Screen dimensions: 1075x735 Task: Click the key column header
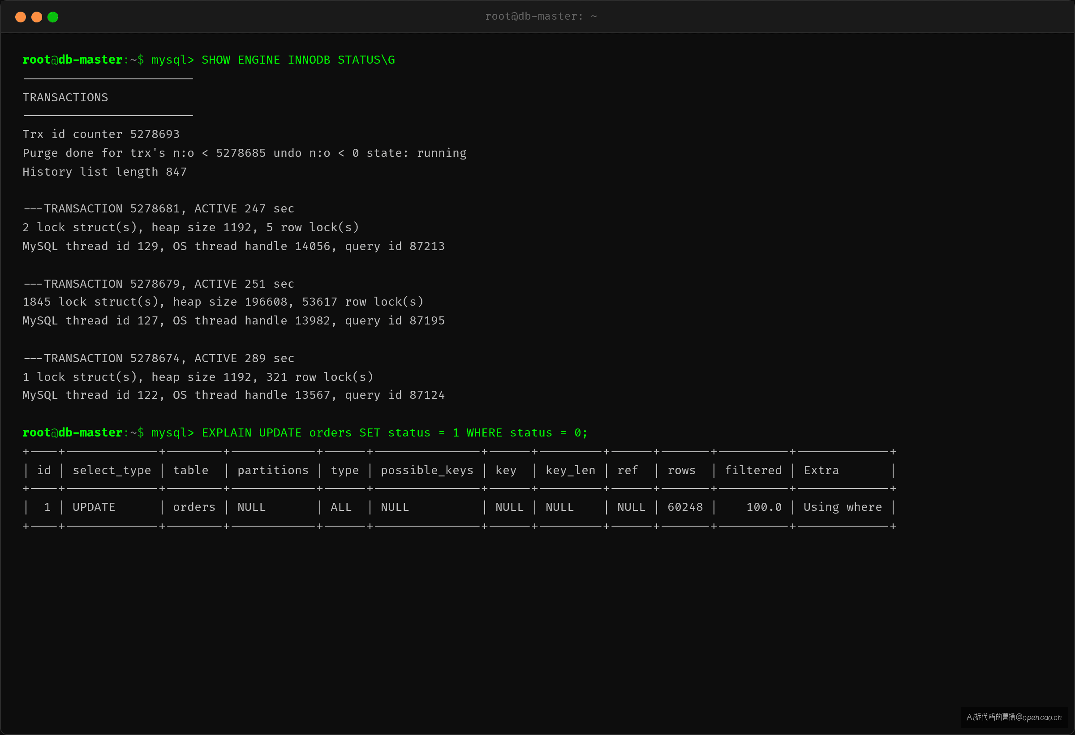(x=506, y=471)
